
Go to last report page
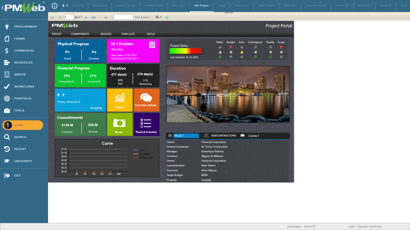point(94,18)
